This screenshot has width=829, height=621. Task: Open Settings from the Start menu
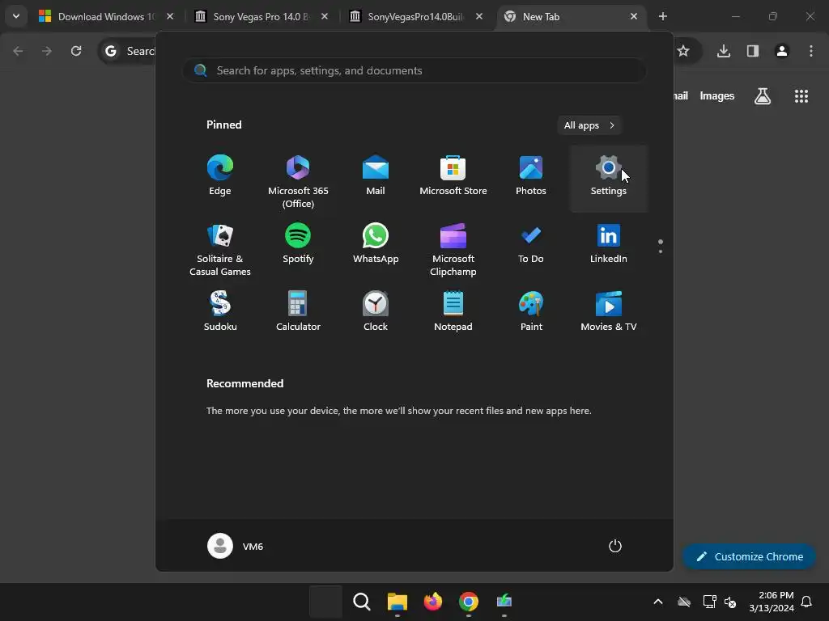pyautogui.click(x=609, y=179)
